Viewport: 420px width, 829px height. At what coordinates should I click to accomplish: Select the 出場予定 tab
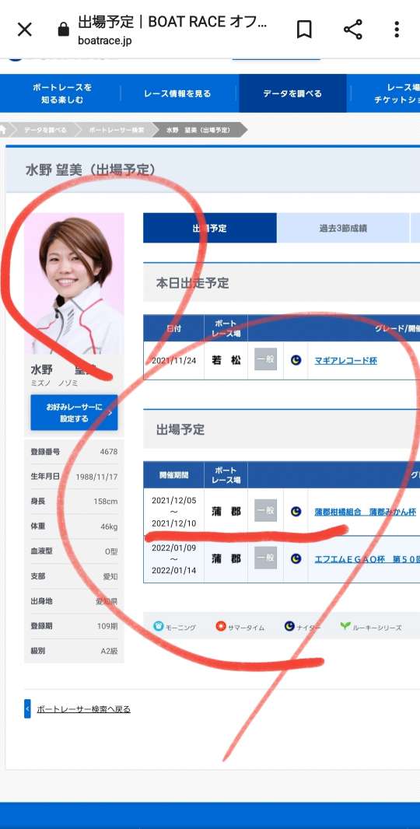click(210, 229)
